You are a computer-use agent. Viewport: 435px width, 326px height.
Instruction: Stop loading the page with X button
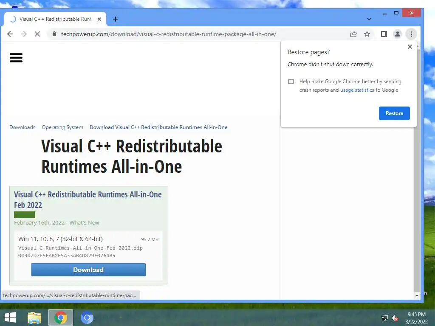[37, 34]
